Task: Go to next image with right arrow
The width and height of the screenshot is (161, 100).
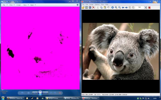Action: pyautogui.click(x=126, y=7)
